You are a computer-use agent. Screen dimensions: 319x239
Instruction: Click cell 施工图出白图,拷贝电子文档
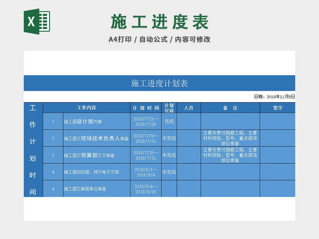pos(97,172)
